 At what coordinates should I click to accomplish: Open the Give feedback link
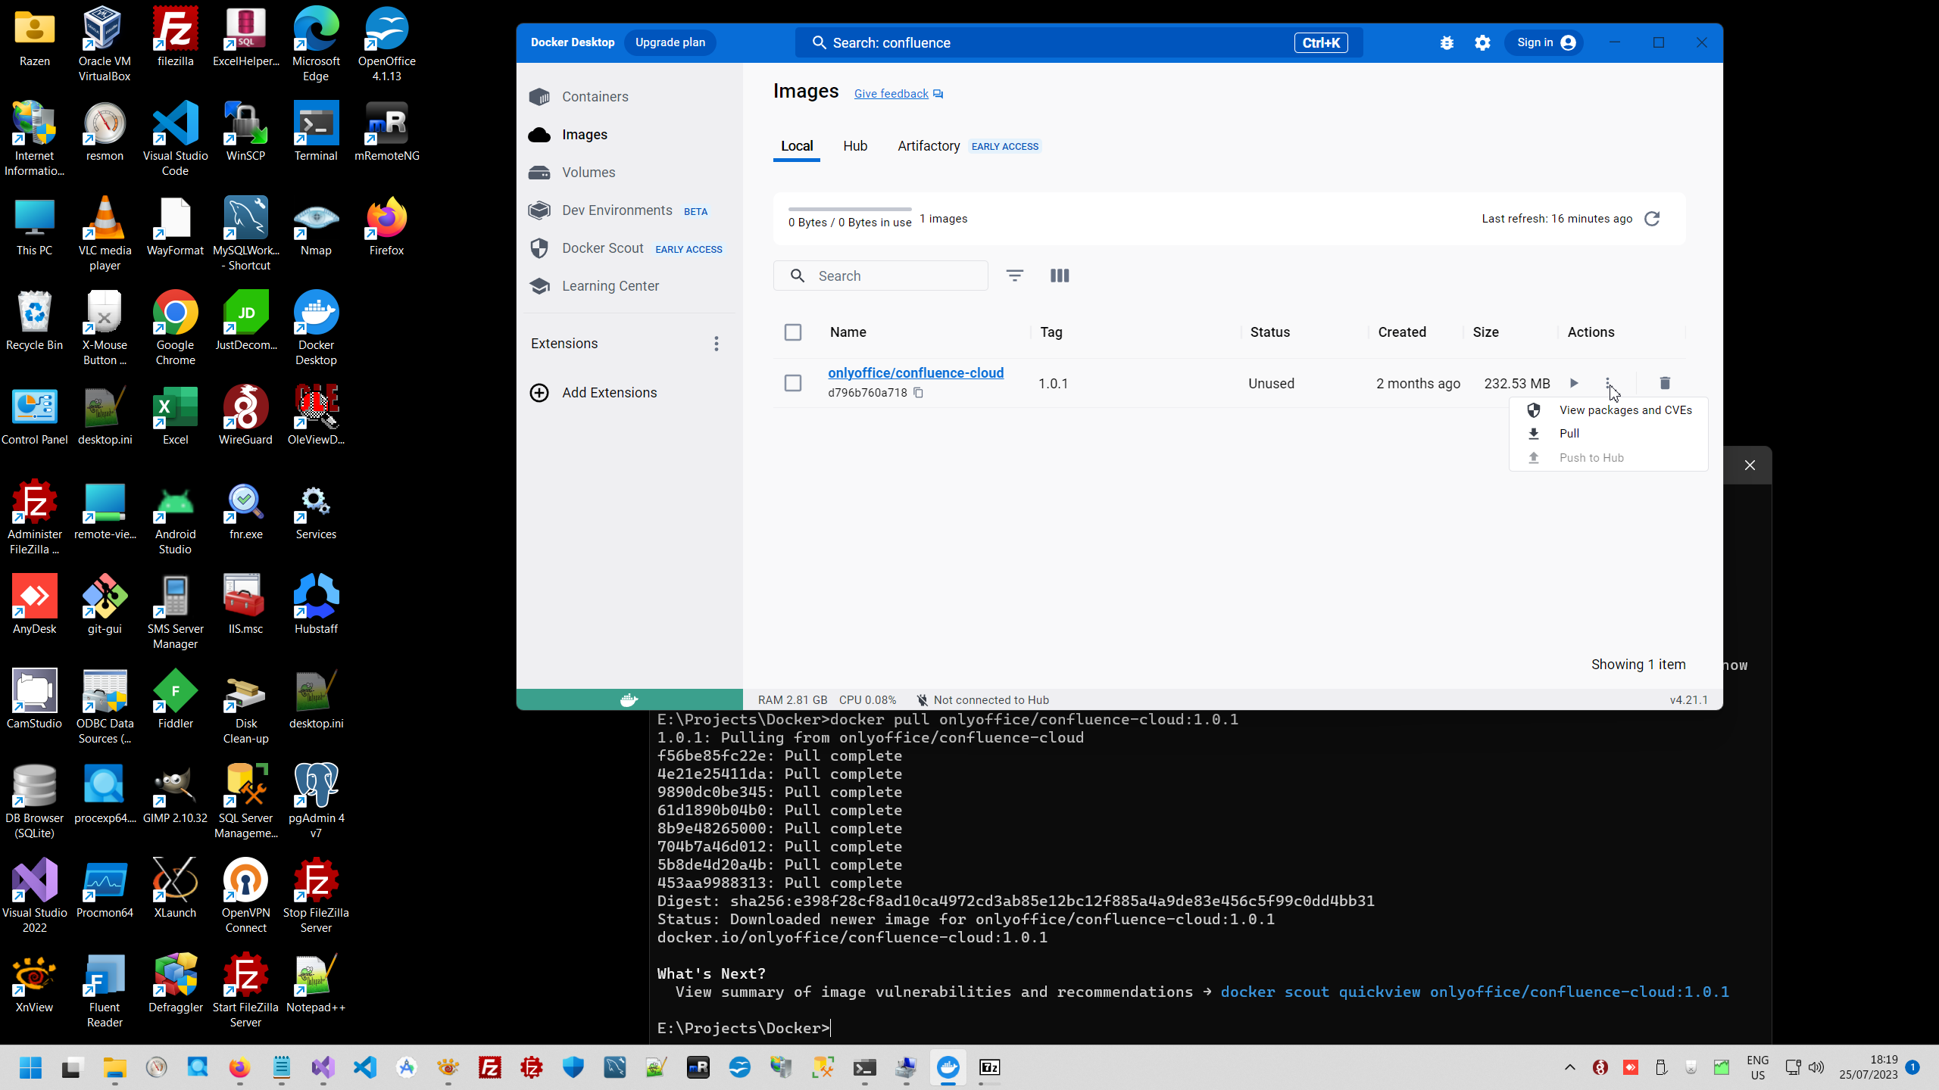coord(891,94)
